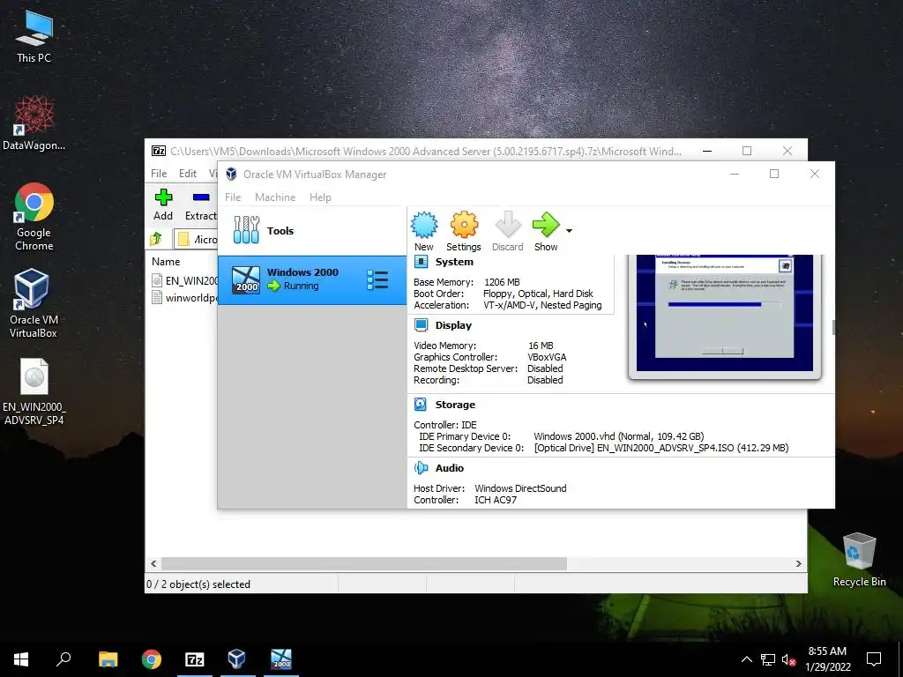Click the Audio section speaker icon
Image resolution: width=903 pixels, height=677 pixels.
coord(421,468)
